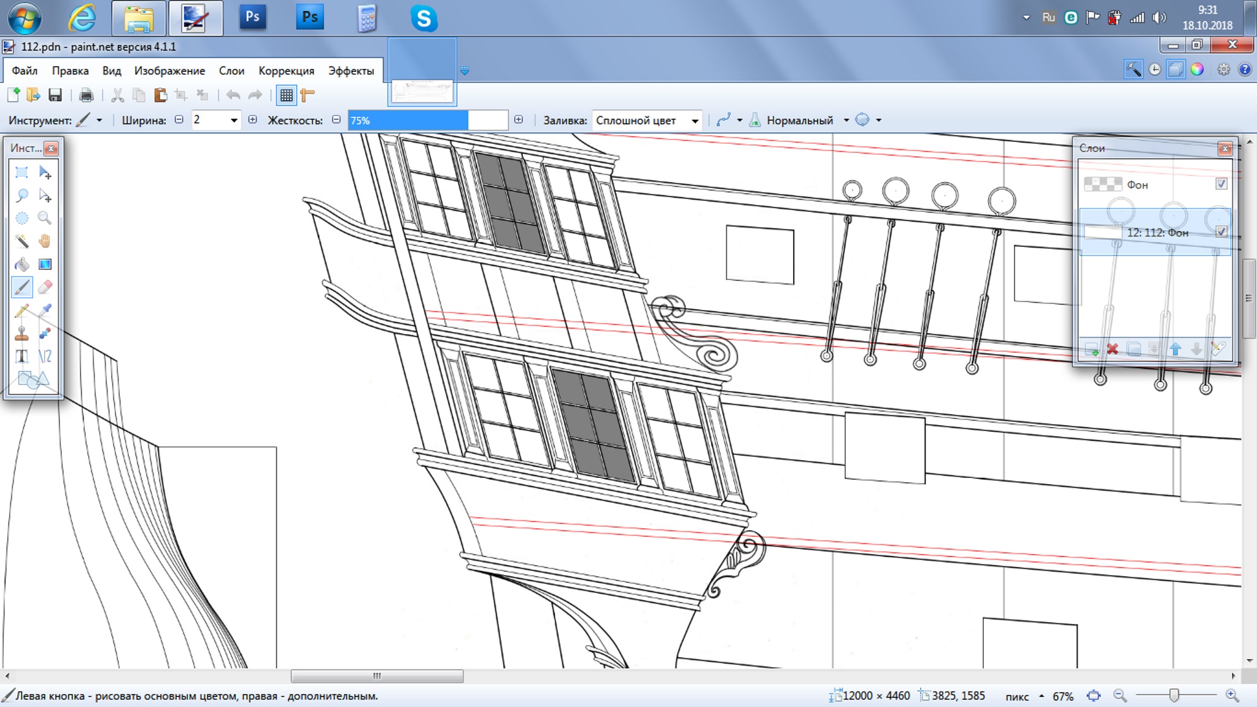Screen dimensions: 1257x707
Task: Increase brush width with plus button
Action: (x=252, y=120)
